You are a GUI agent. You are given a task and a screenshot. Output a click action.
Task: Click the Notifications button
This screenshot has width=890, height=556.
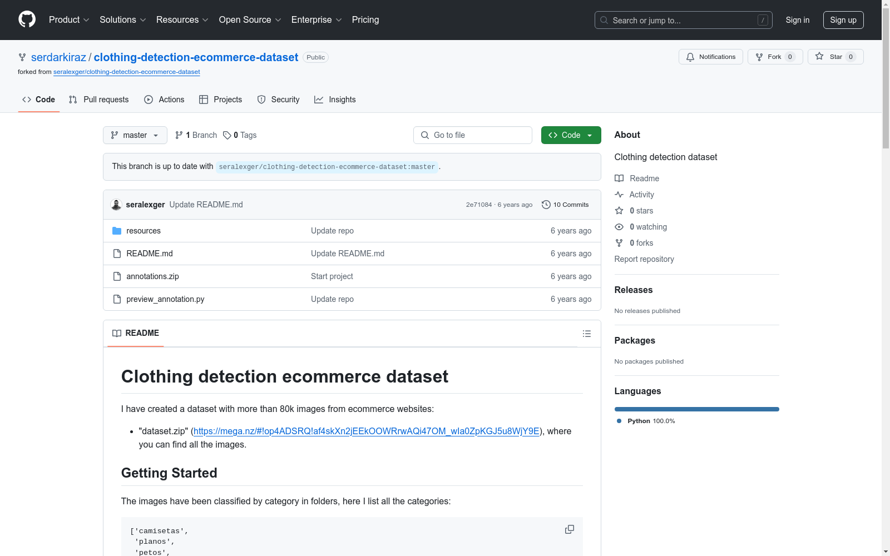coord(711,57)
